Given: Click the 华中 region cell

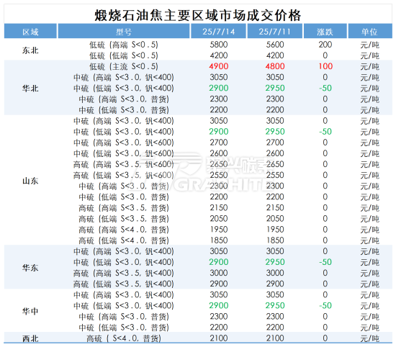Looking at the screenshot, I should (x=30, y=311).
